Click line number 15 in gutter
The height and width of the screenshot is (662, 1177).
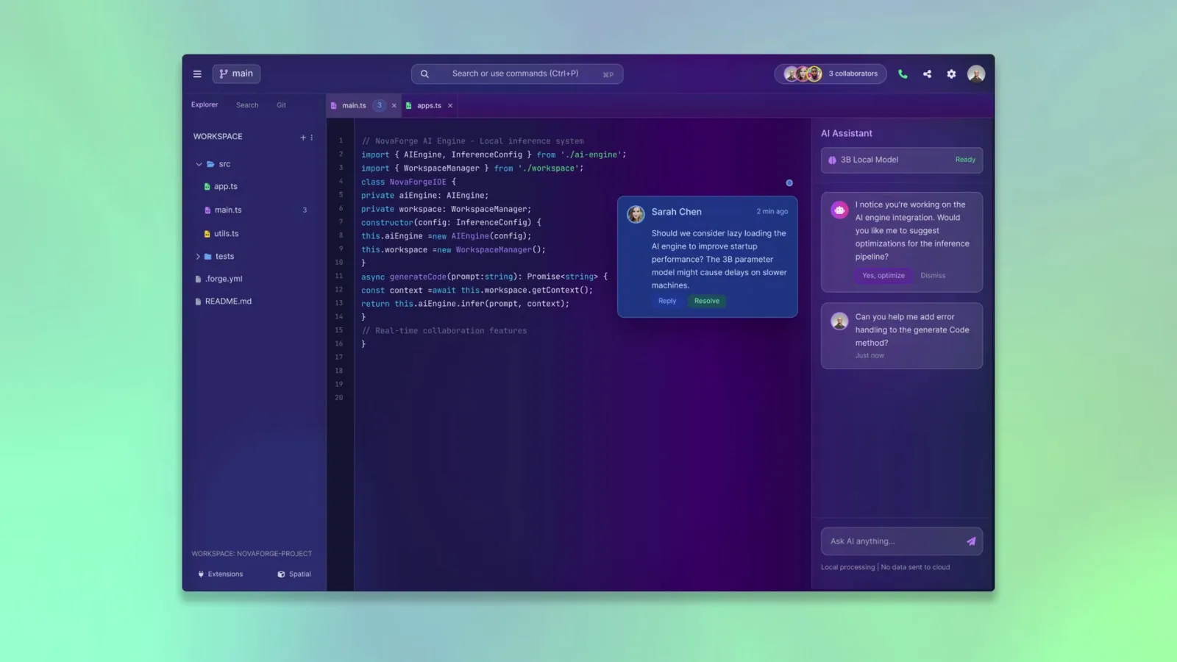point(339,330)
